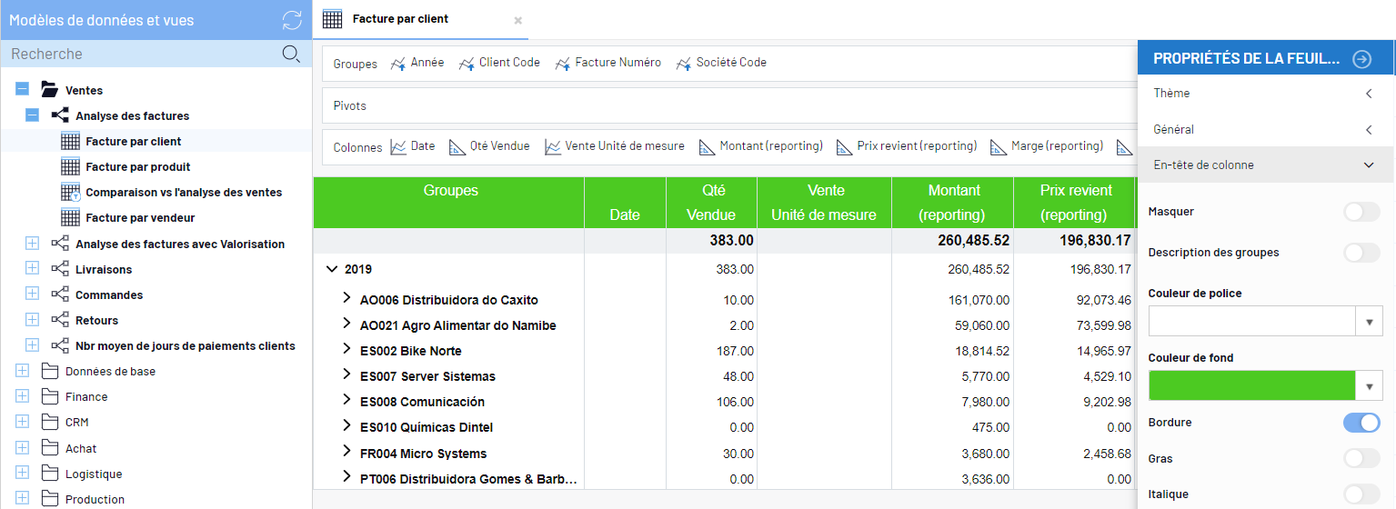This screenshot has height=509, width=1396.
Task: Click the Montant (reporting) column measure icon
Action: [x=707, y=146]
